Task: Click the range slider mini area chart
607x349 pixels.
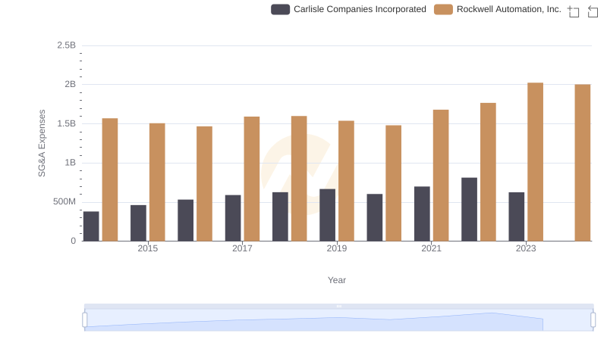Action: (x=338, y=320)
